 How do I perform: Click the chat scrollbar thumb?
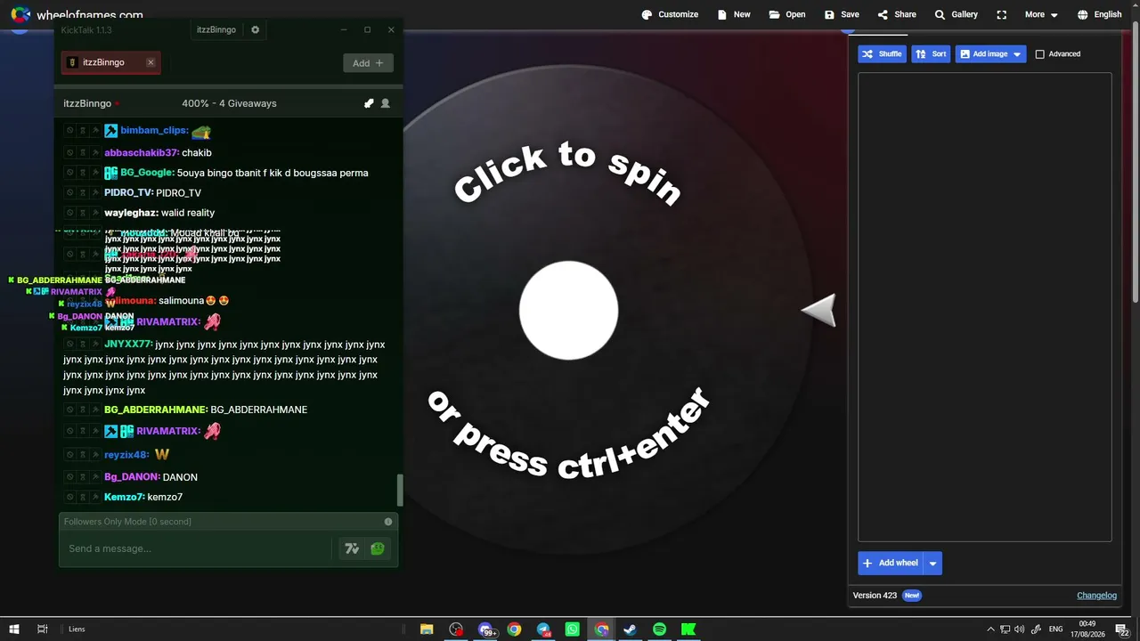point(400,490)
